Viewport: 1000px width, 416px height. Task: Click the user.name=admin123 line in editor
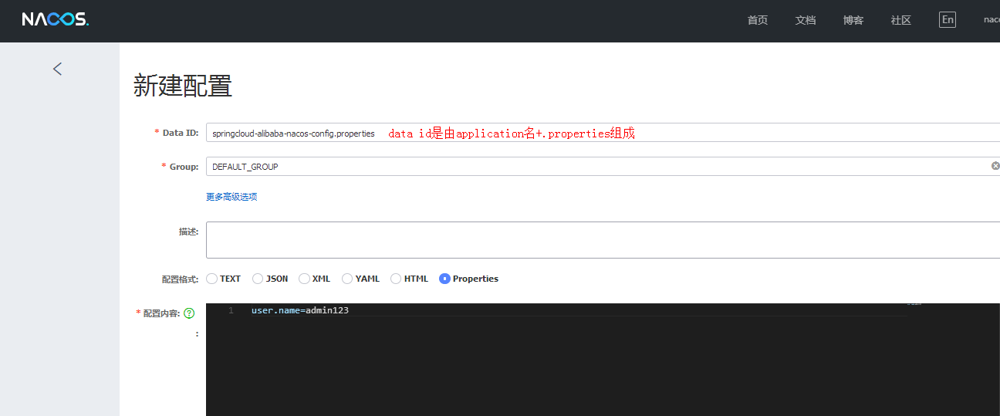click(x=300, y=310)
